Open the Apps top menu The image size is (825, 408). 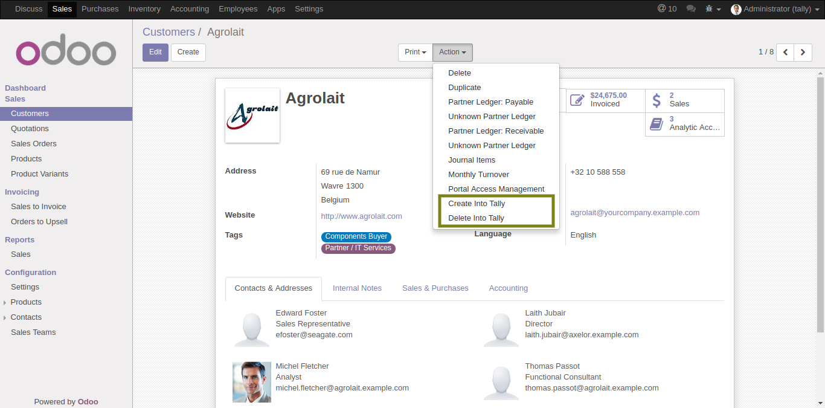(x=276, y=9)
